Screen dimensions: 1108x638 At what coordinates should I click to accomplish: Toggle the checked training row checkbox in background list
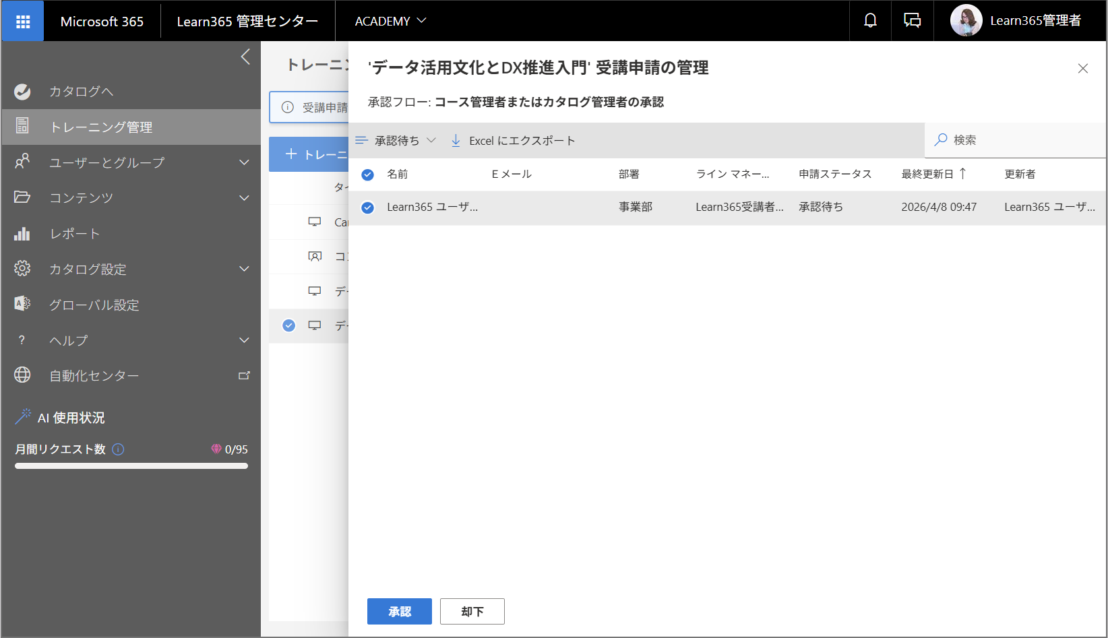[288, 325]
